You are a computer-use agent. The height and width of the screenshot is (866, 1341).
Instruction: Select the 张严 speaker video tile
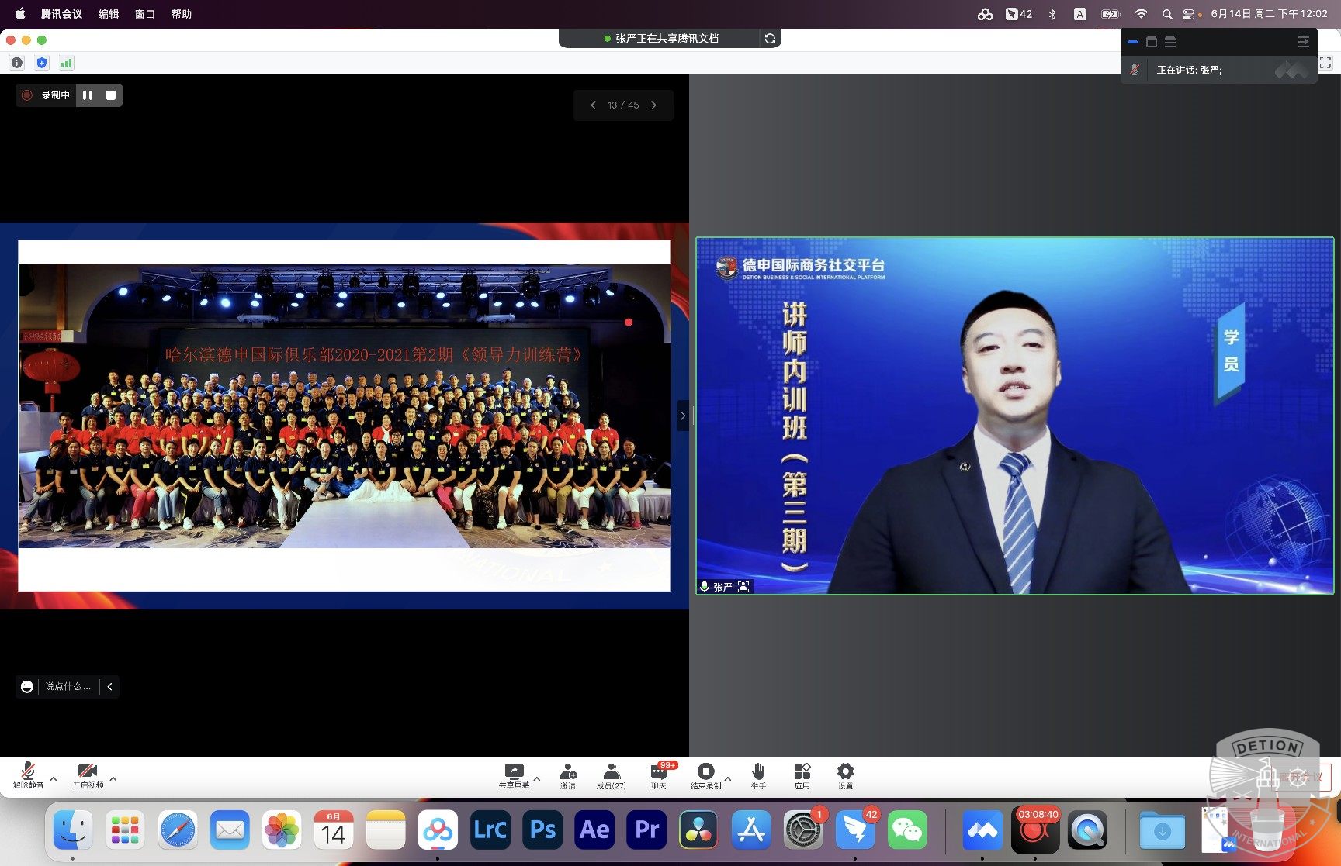pyautogui.click(x=1015, y=416)
